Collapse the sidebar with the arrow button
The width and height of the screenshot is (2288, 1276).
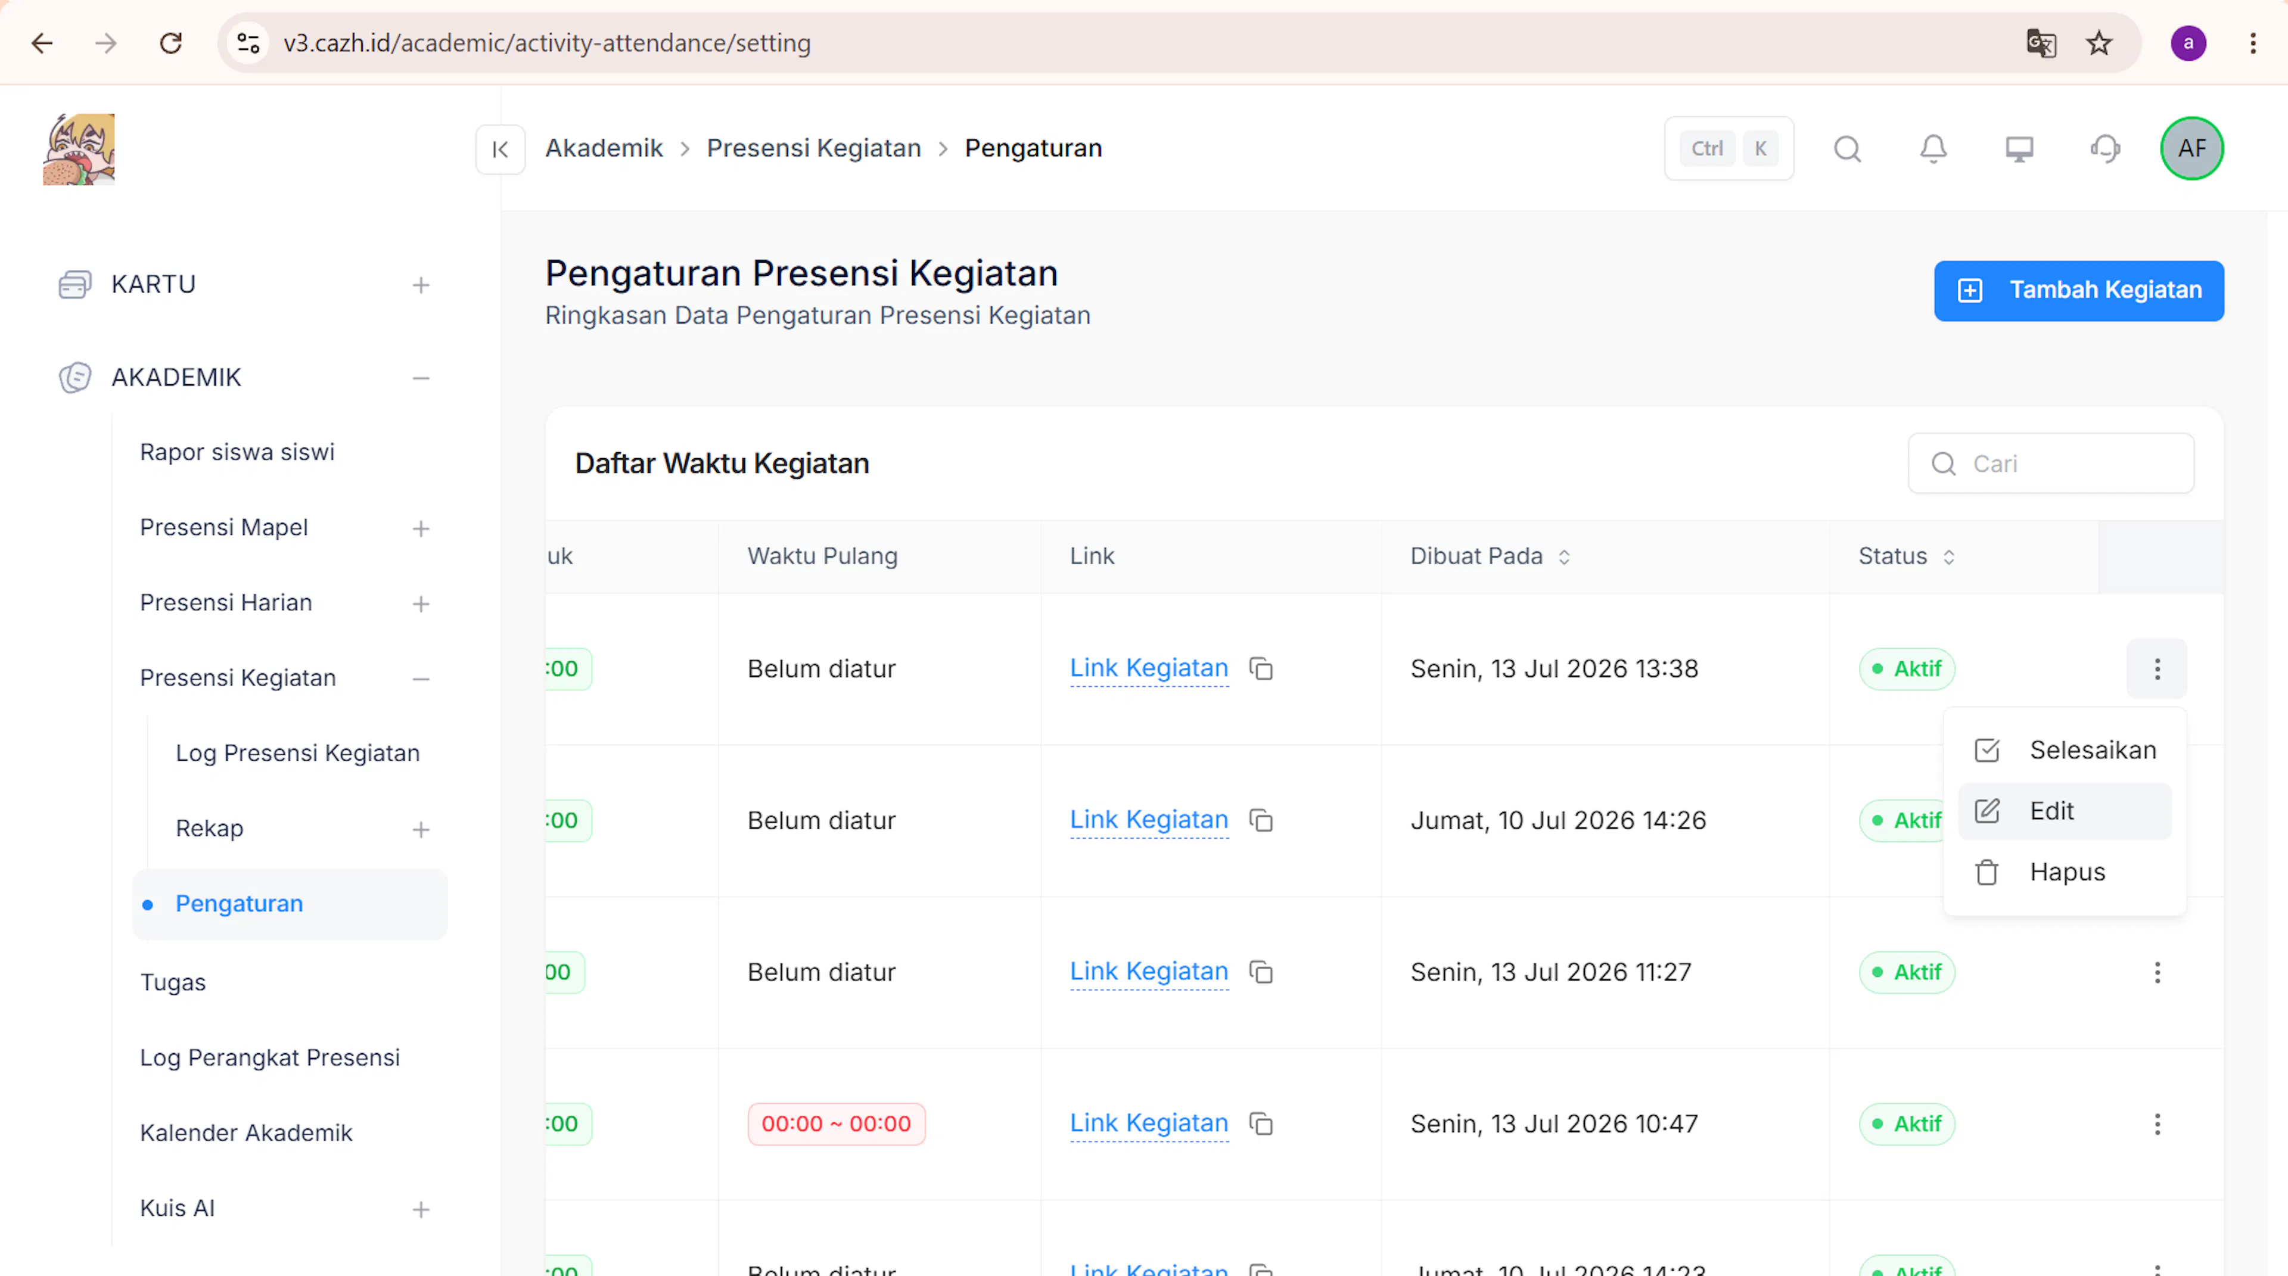pyautogui.click(x=500, y=149)
